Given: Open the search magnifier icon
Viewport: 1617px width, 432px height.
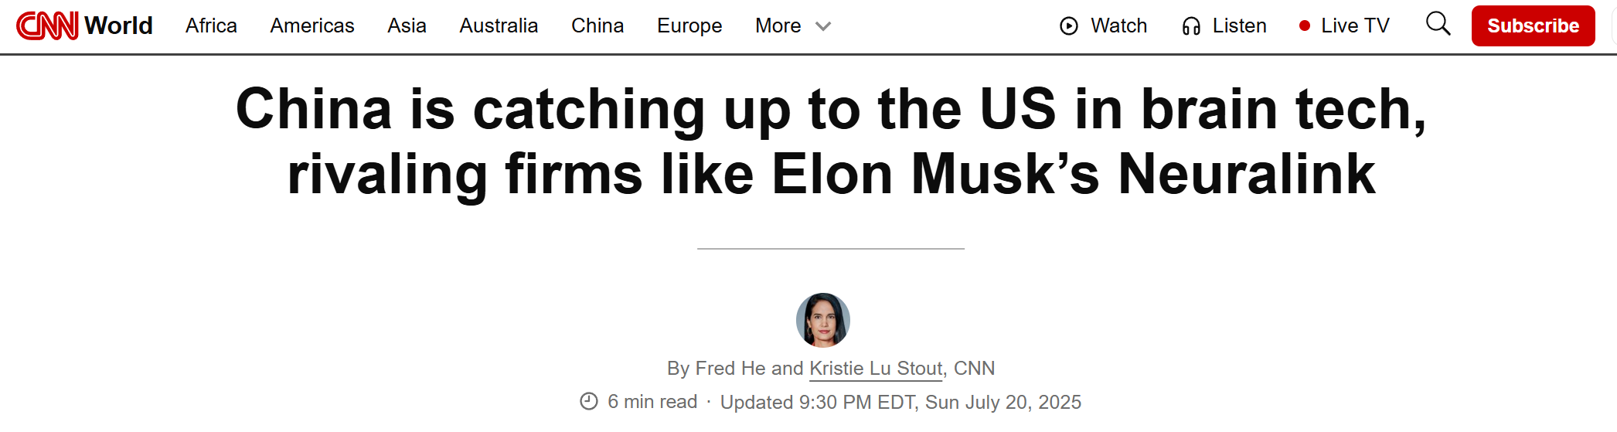Looking at the screenshot, I should point(1438,24).
